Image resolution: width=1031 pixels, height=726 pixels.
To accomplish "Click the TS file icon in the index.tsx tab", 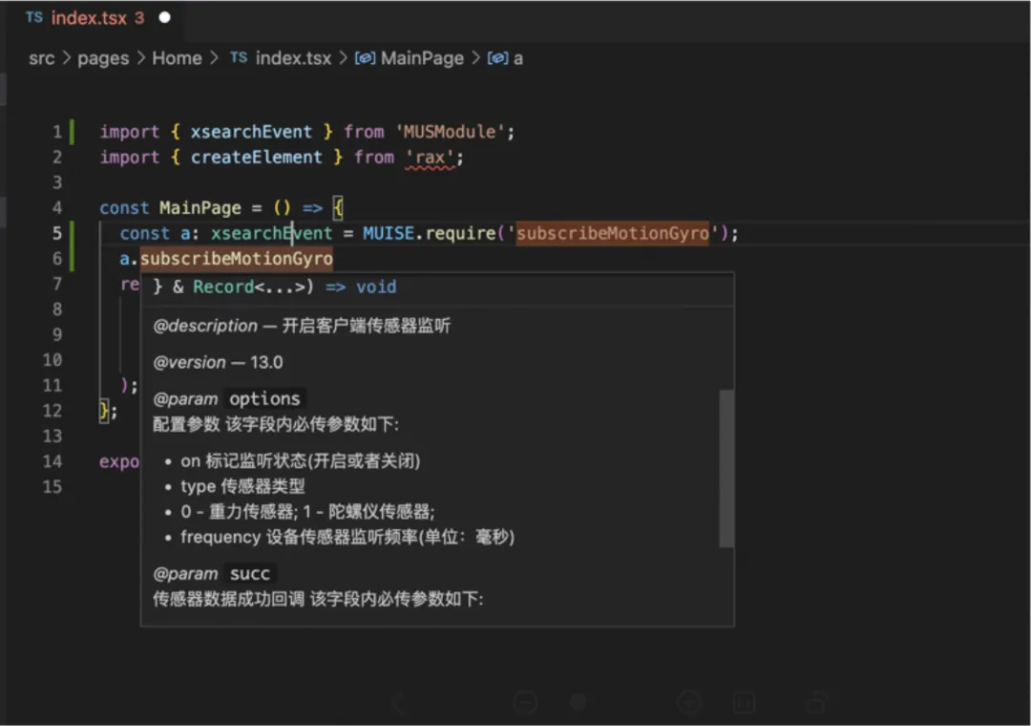I will click(34, 17).
